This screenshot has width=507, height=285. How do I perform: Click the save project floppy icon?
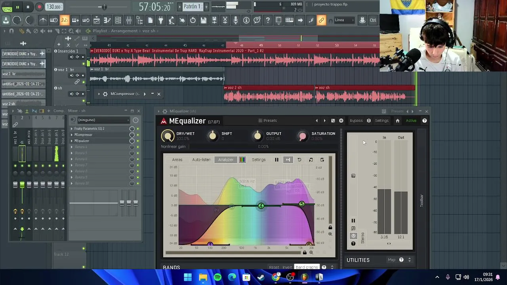coord(203,20)
